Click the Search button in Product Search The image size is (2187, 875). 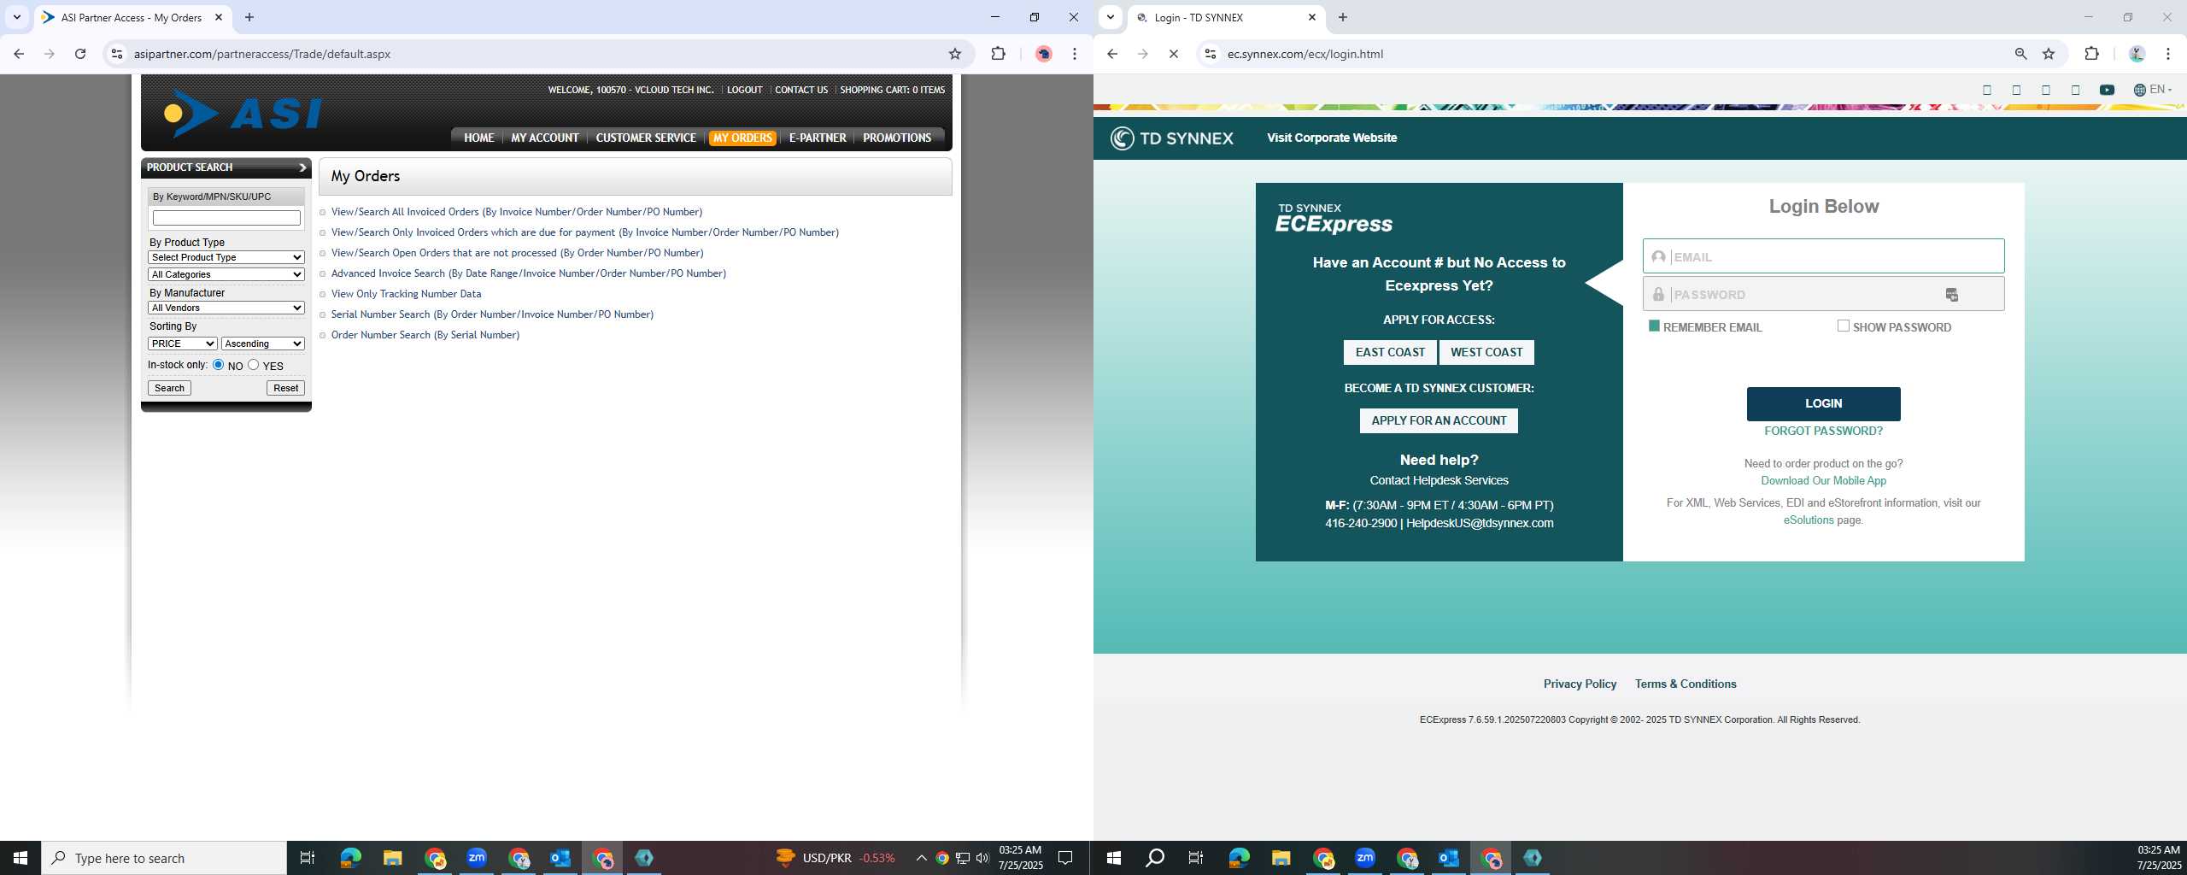coord(169,388)
